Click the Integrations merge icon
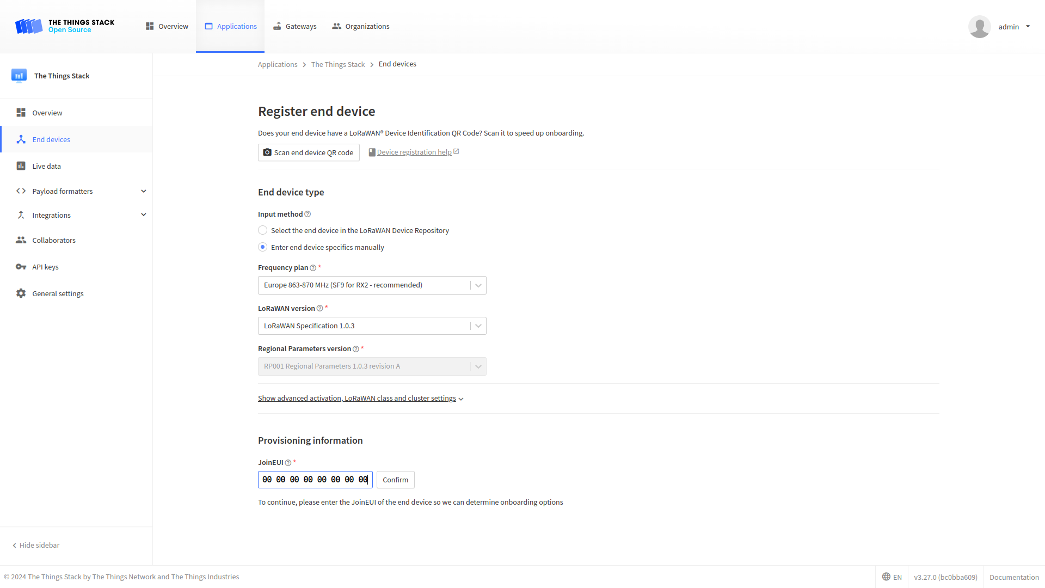The image size is (1045, 588). tap(21, 215)
